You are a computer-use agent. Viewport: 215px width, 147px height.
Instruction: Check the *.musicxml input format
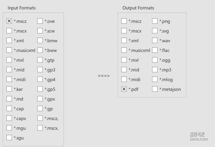click(9, 50)
